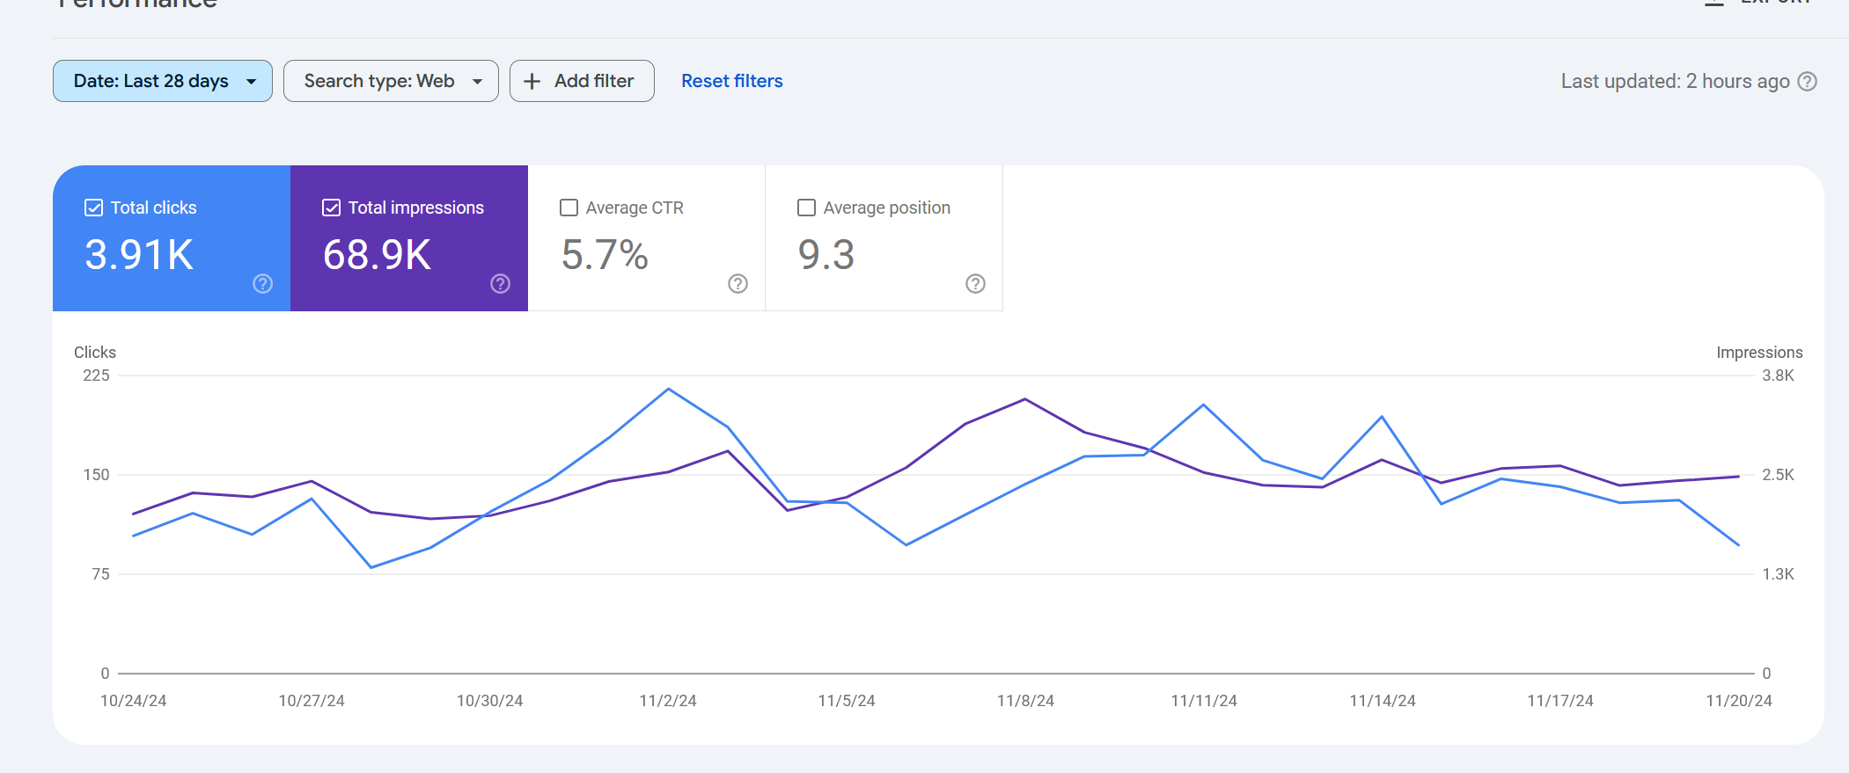Click help icon beside Last updated text
Image resolution: width=1849 pixels, height=773 pixels.
pos(1807,82)
